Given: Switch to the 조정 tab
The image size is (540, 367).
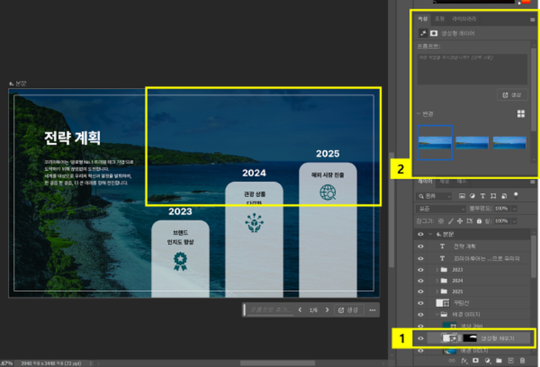Looking at the screenshot, I should pyautogui.click(x=439, y=19).
